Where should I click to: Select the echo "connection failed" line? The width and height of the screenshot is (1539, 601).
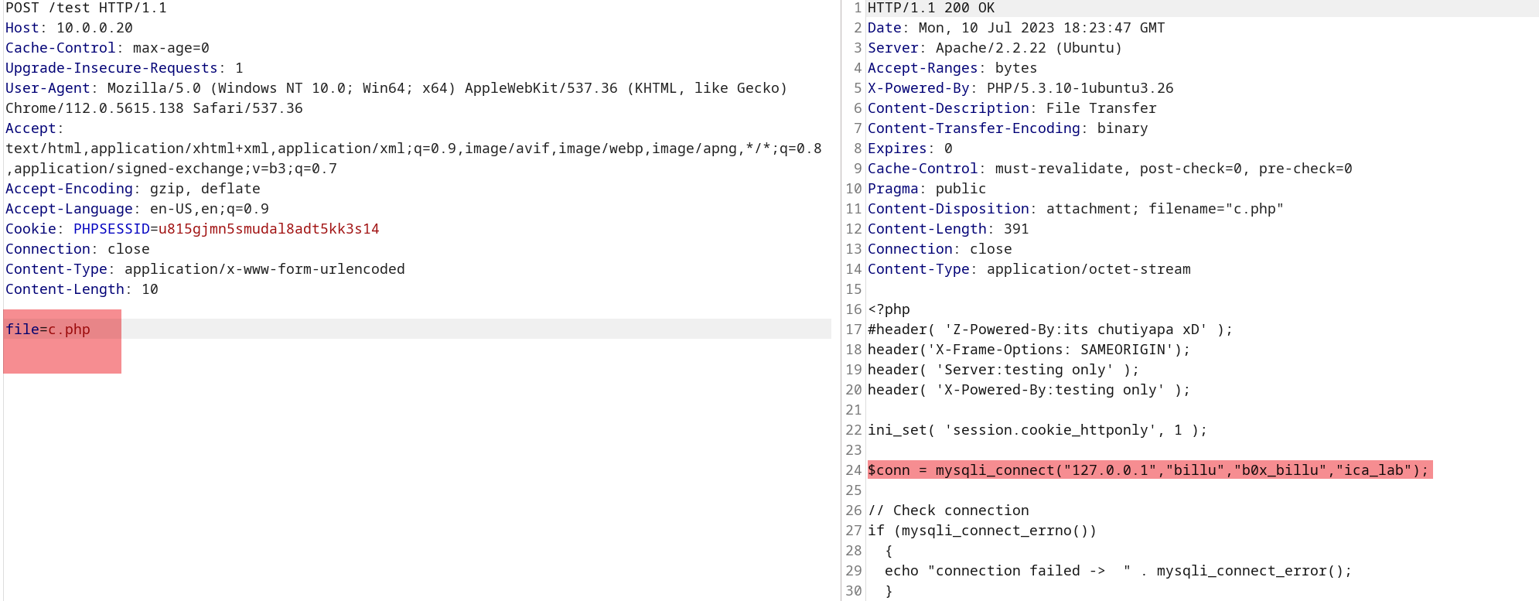(1118, 571)
